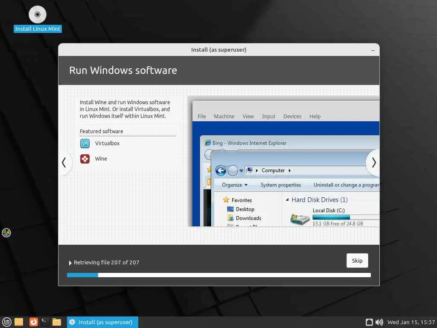Open the volume control in system tray
Image resolution: width=437 pixels, height=328 pixels.
click(x=379, y=322)
